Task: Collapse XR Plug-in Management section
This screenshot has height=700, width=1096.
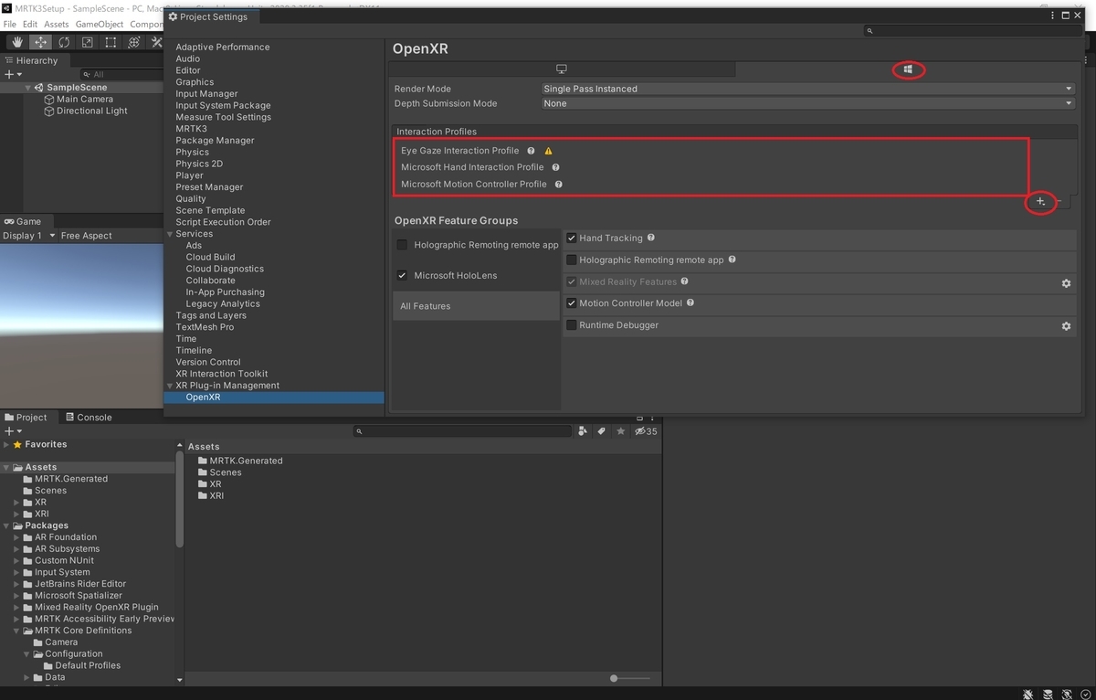Action: coord(169,386)
